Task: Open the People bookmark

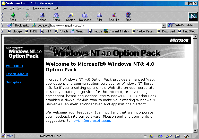Action: click(x=95, y=31)
